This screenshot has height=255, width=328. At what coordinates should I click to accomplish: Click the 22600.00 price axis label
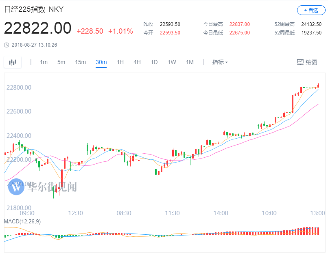[19, 111]
